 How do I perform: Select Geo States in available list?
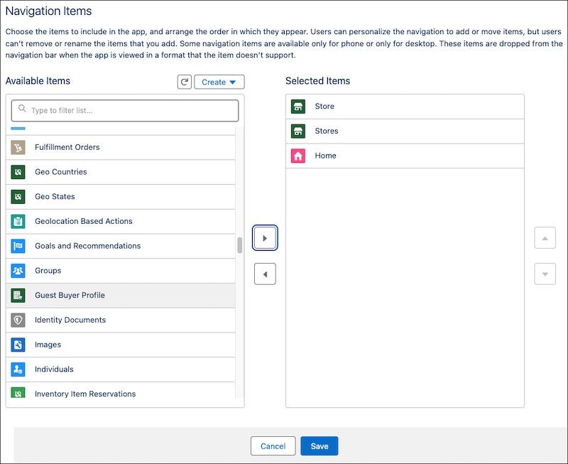pos(121,197)
